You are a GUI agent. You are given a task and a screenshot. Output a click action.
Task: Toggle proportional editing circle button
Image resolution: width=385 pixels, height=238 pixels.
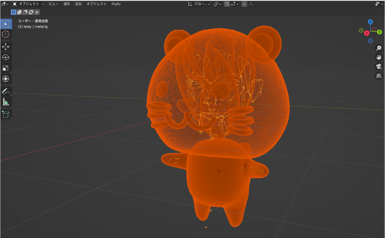[x=244, y=4]
